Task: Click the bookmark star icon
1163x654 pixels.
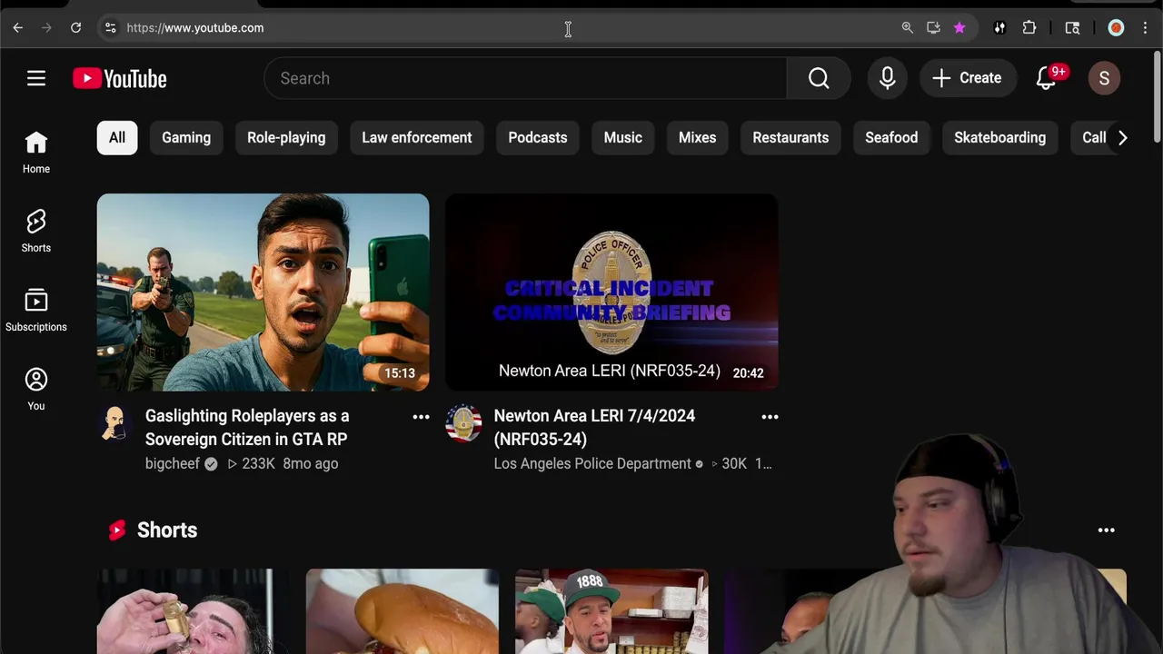Action: [959, 28]
